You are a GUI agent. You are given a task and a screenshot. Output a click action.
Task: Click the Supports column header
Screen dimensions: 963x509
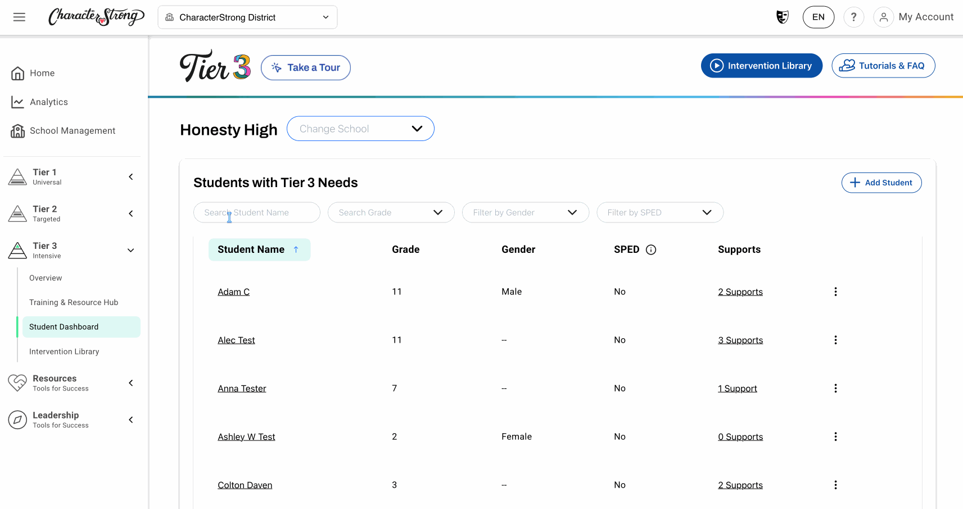(739, 249)
